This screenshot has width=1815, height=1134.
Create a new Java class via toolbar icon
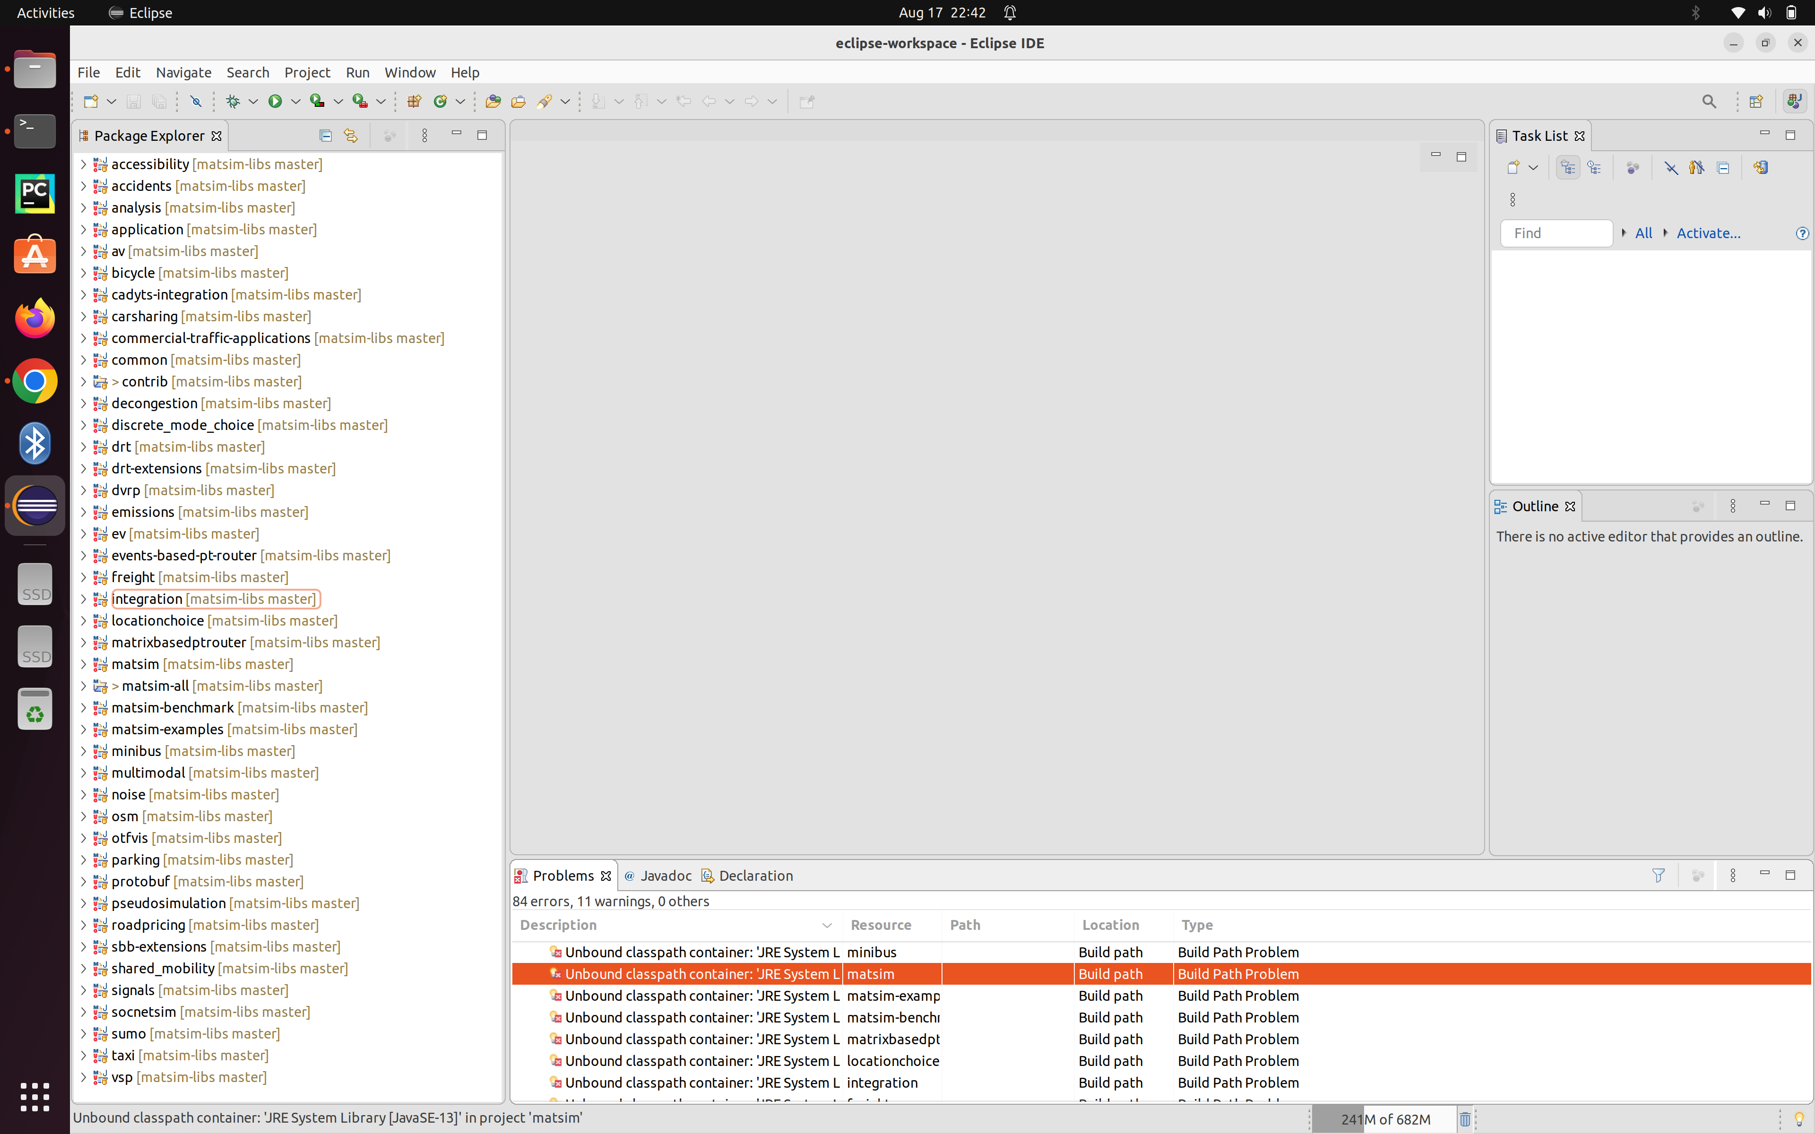point(442,101)
